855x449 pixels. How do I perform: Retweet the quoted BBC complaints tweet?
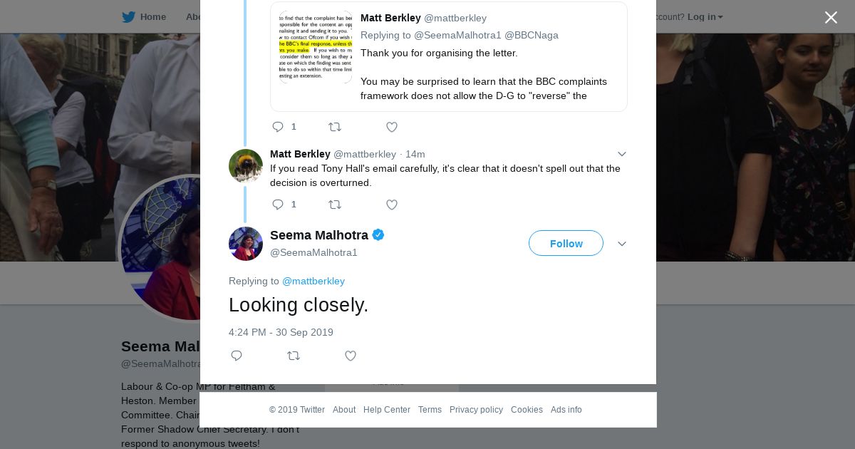click(x=335, y=127)
